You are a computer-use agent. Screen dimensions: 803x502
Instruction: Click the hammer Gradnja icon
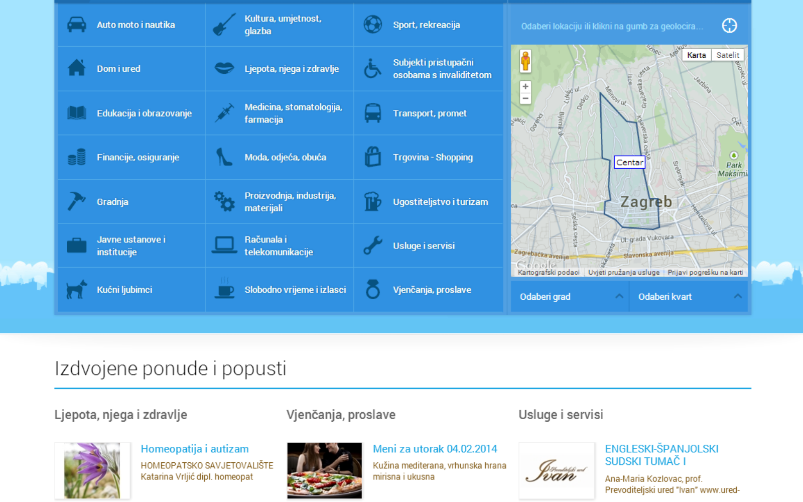(x=76, y=201)
